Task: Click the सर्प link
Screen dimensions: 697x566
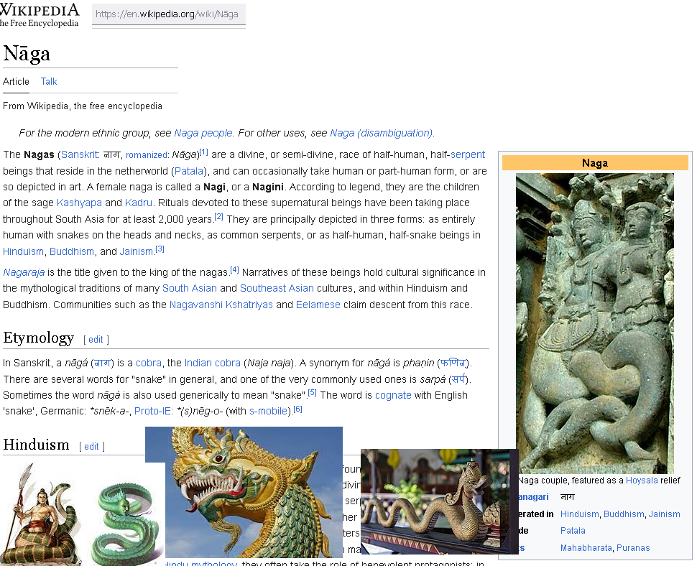Action: 458,379
